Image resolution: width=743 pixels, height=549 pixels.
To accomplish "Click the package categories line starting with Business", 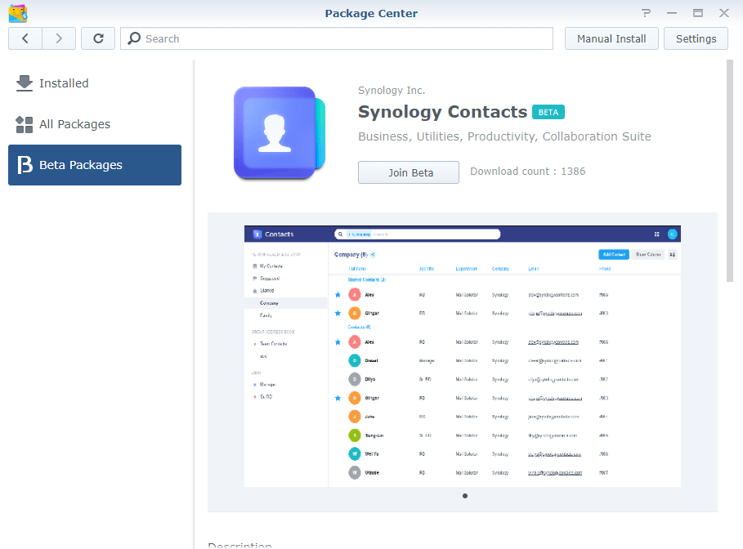I will [x=504, y=136].
